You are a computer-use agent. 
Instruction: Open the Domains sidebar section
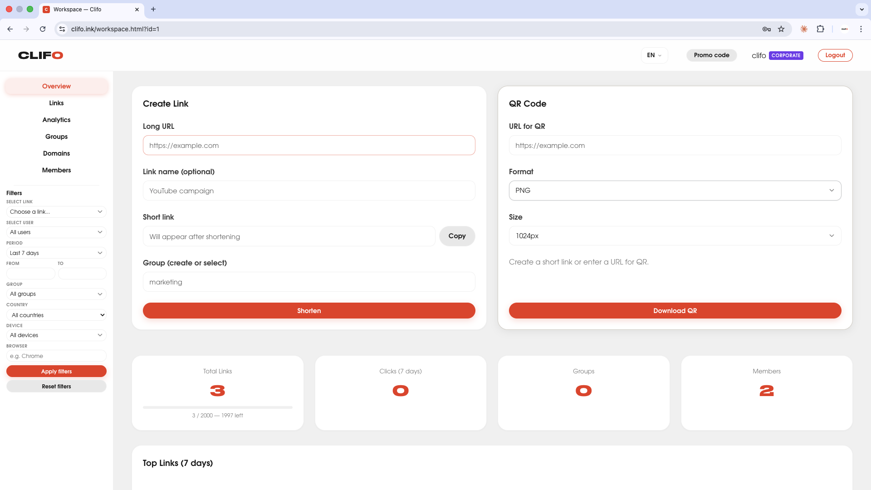(56, 153)
